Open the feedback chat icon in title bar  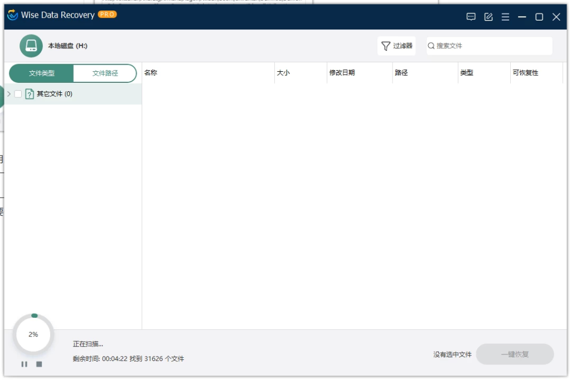point(471,17)
